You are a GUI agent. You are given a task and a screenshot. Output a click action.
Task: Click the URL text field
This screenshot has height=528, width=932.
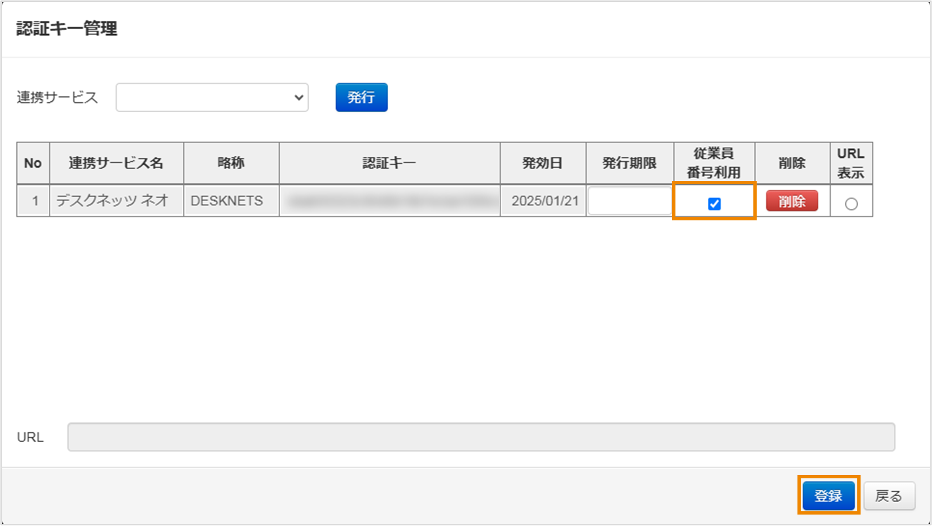point(481,437)
